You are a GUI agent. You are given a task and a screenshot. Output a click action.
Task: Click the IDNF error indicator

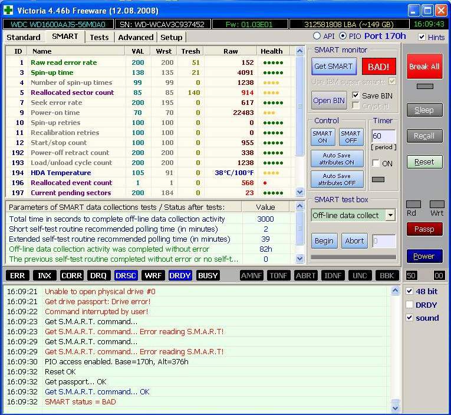333,275
